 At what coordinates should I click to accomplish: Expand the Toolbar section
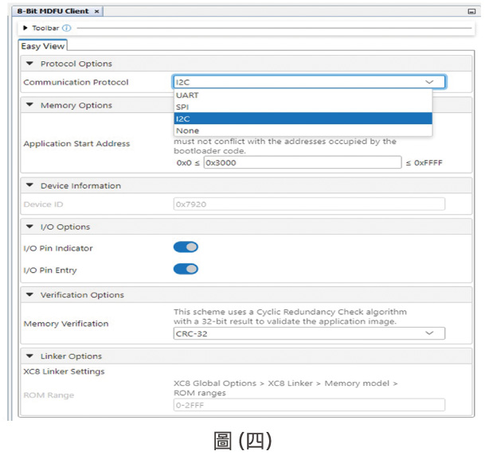[x=25, y=29]
